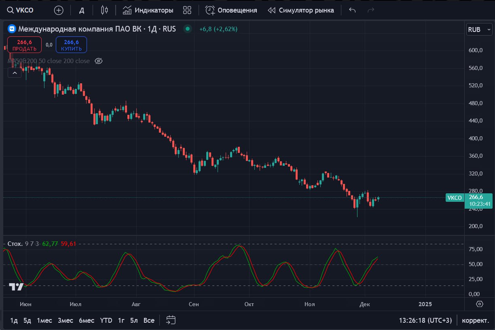Select the 5д time range
The height and width of the screenshot is (330, 495).
27,320
